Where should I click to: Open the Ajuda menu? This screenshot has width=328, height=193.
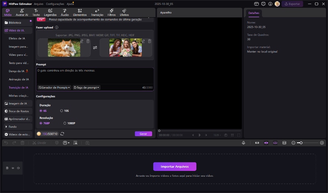pyautogui.click(x=70, y=4)
